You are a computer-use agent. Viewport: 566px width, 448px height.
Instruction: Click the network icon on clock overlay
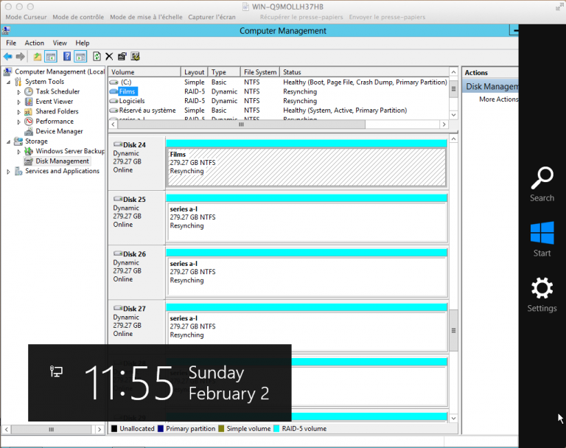[x=56, y=371]
